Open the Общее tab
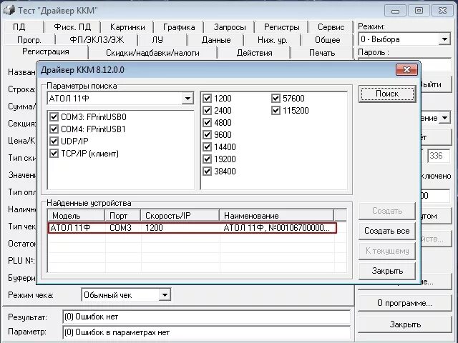Screen dimensions: 458x343 coord(328,40)
